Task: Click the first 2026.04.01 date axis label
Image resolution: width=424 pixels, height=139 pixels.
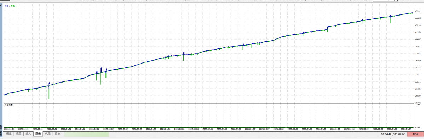Action: point(10,129)
